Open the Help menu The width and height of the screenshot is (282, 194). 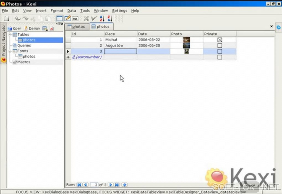(x=135, y=10)
